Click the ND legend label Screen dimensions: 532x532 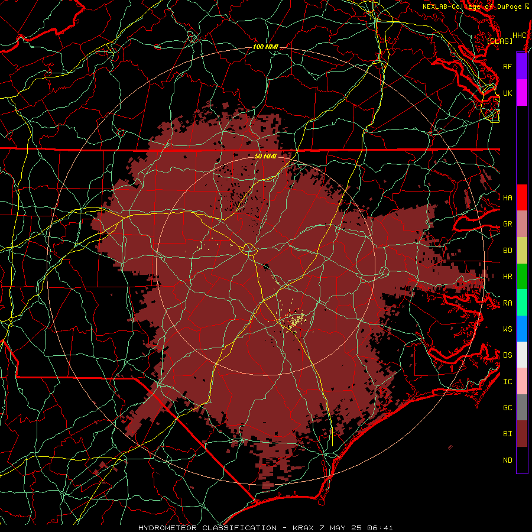click(x=507, y=460)
